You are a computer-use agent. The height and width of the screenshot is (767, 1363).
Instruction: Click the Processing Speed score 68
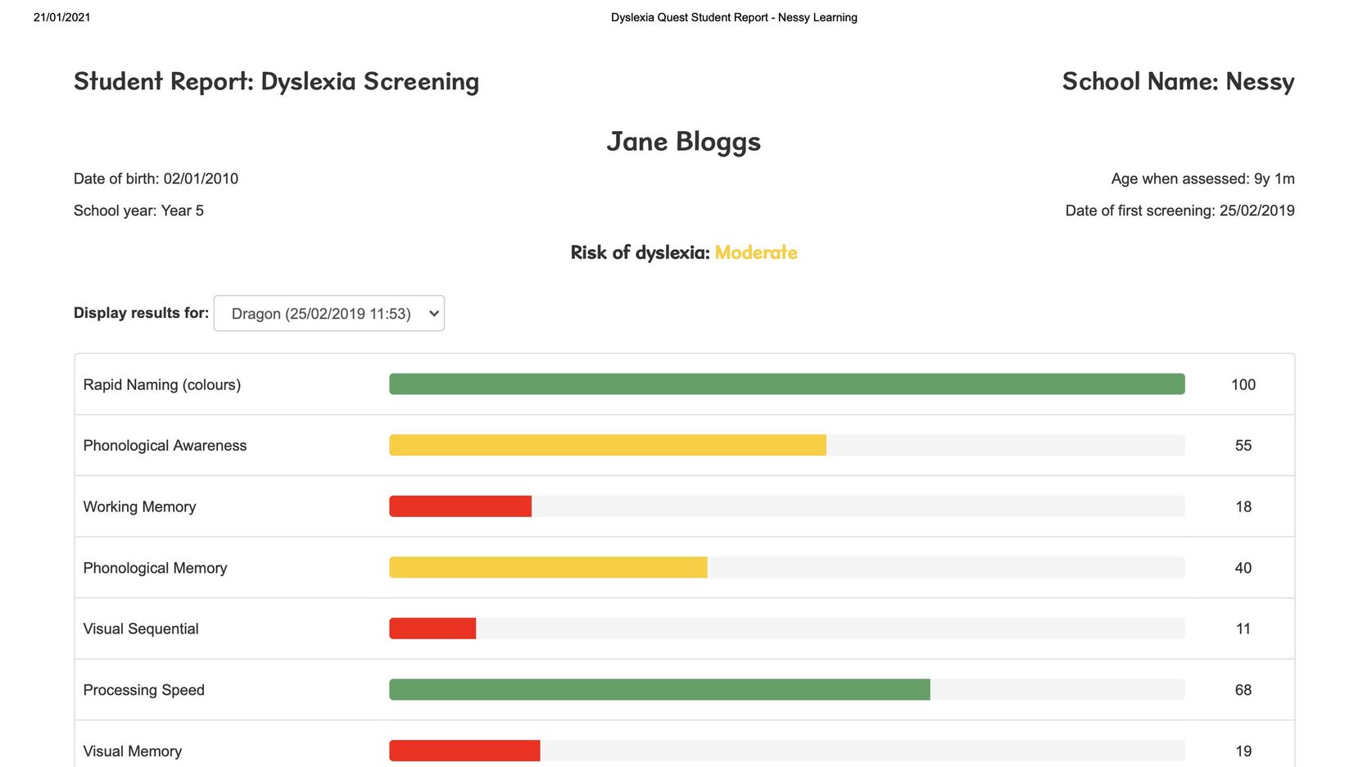click(x=1243, y=690)
